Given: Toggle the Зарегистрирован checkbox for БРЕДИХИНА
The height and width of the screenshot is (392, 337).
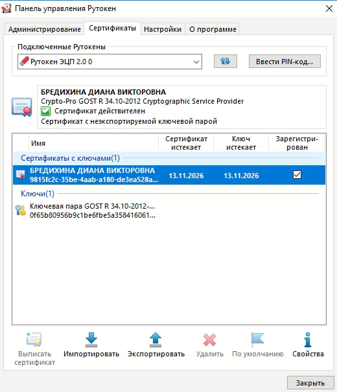Looking at the screenshot, I should 297,174.
